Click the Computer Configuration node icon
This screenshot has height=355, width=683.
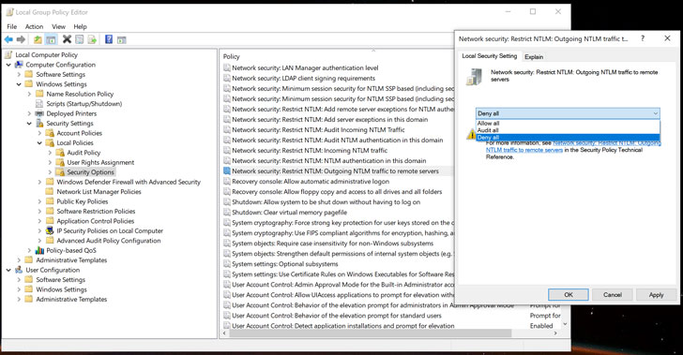19,65
